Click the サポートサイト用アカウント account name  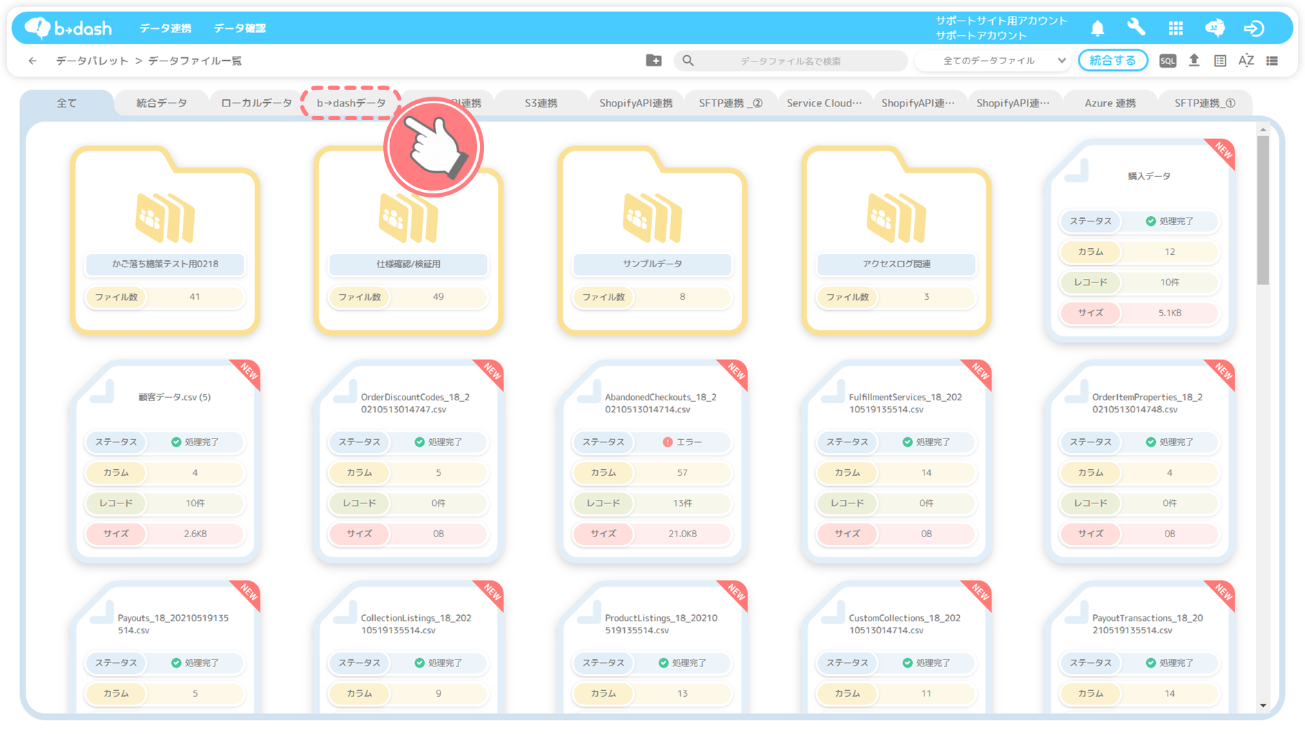tap(1001, 21)
